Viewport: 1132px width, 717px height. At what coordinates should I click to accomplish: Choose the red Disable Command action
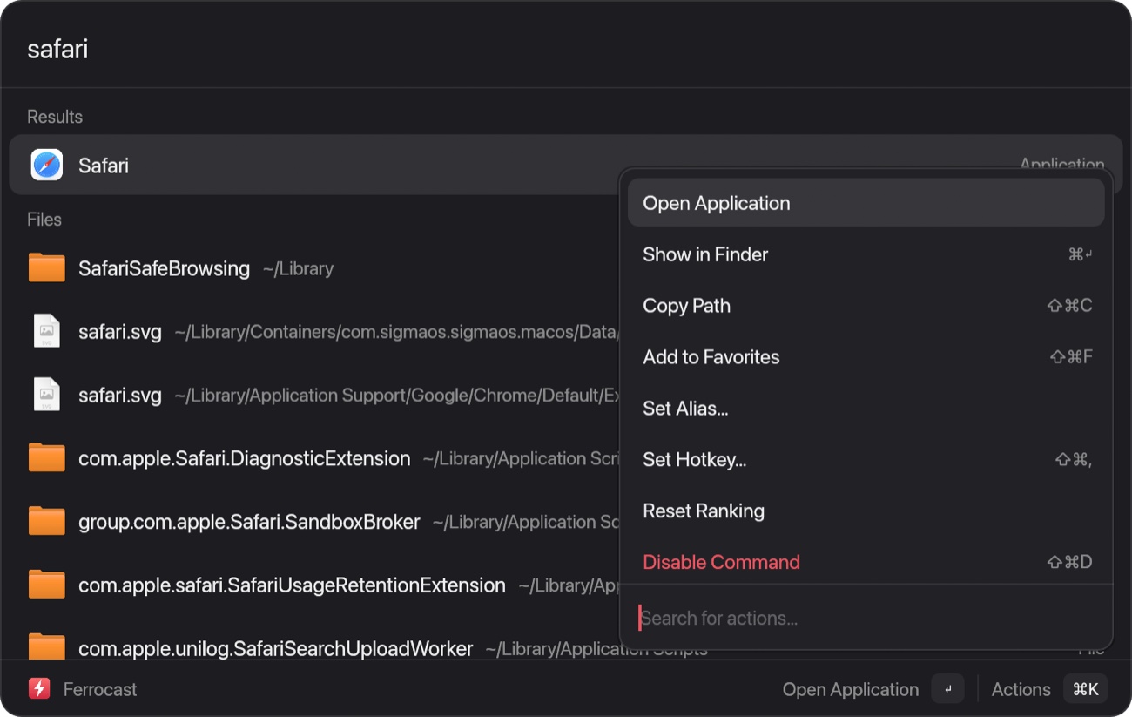[x=866, y=563]
